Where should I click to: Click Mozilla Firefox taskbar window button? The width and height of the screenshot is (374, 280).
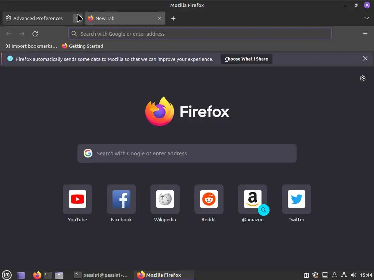point(164,275)
